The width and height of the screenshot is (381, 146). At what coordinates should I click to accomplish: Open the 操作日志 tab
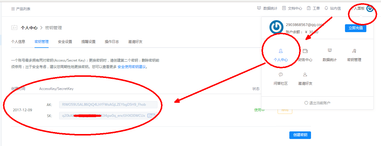(x=112, y=42)
